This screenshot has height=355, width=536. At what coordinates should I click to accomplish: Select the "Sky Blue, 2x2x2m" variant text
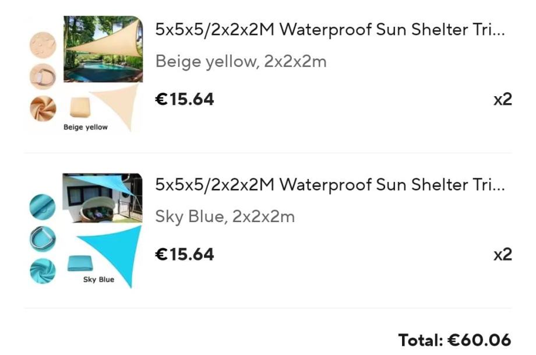(x=225, y=217)
